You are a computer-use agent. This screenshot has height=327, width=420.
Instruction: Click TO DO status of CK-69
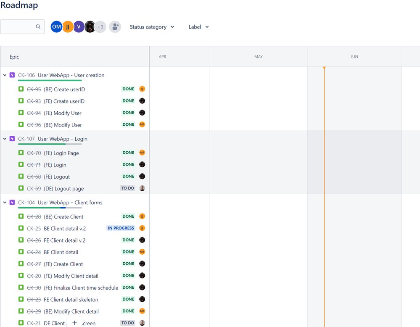[127, 188]
